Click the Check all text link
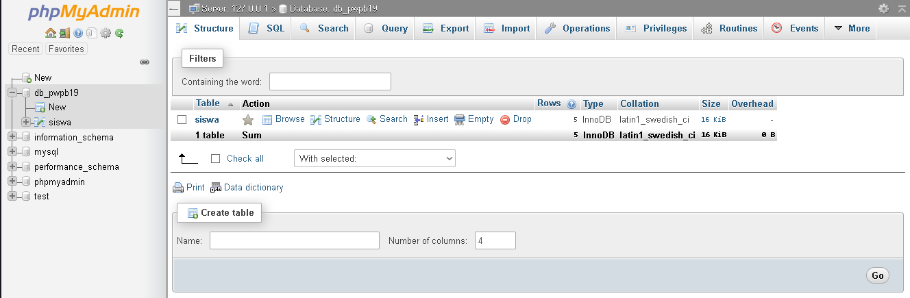The height and width of the screenshot is (298, 910). 245,158
